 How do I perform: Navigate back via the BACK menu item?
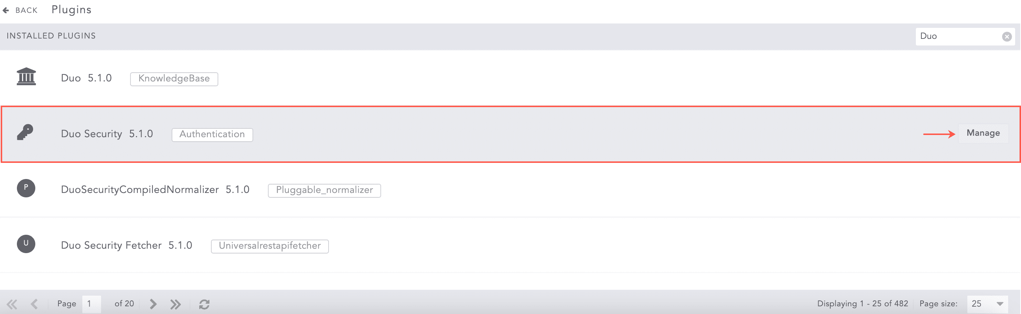click(x=26, y=10)
